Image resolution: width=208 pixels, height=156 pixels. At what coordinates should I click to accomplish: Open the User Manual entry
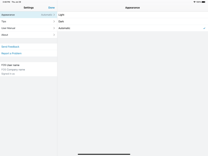(29, 28)
